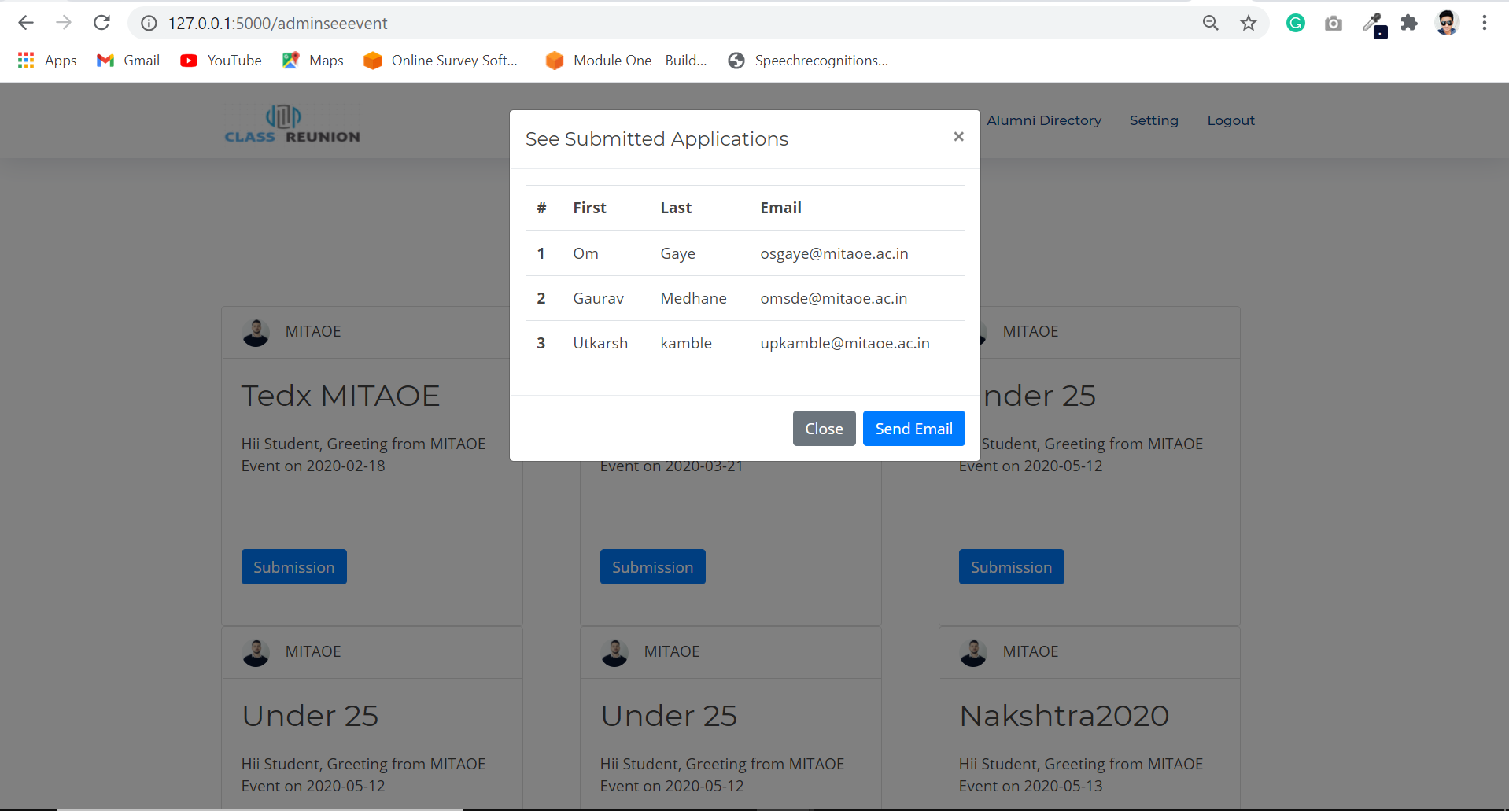Go back using the browser back arrow
This screenshot has height=811, width=1509.
tap(26, 23)
